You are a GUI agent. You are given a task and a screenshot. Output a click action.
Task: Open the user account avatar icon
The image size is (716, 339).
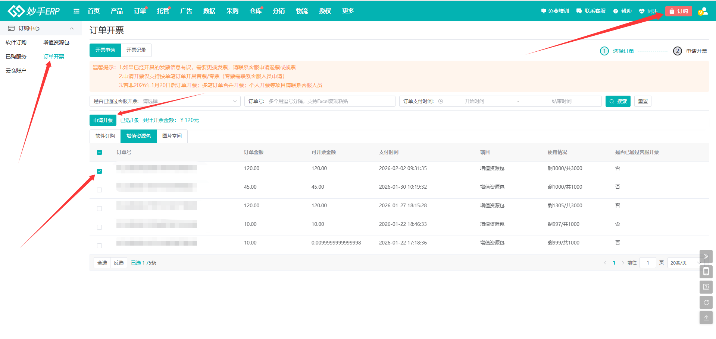(703, 11)
